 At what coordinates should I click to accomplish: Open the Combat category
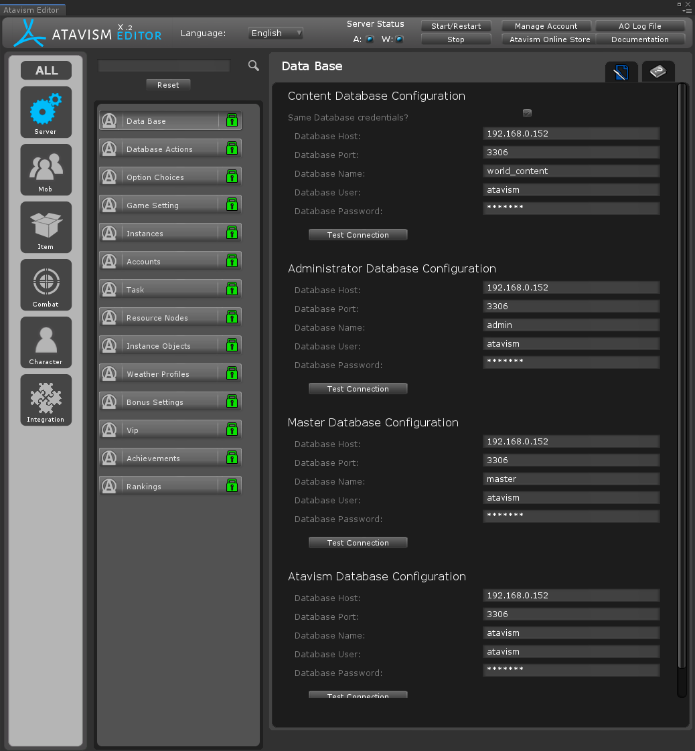tap(46, 284)
